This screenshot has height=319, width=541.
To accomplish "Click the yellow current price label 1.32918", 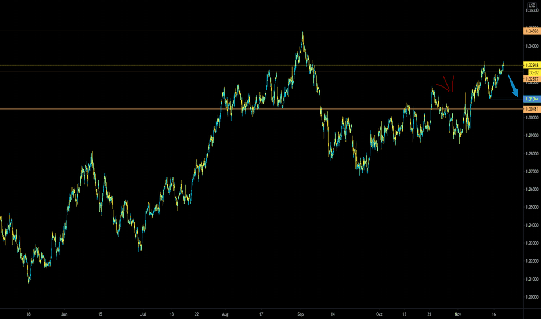I will (x=532, y=65).
